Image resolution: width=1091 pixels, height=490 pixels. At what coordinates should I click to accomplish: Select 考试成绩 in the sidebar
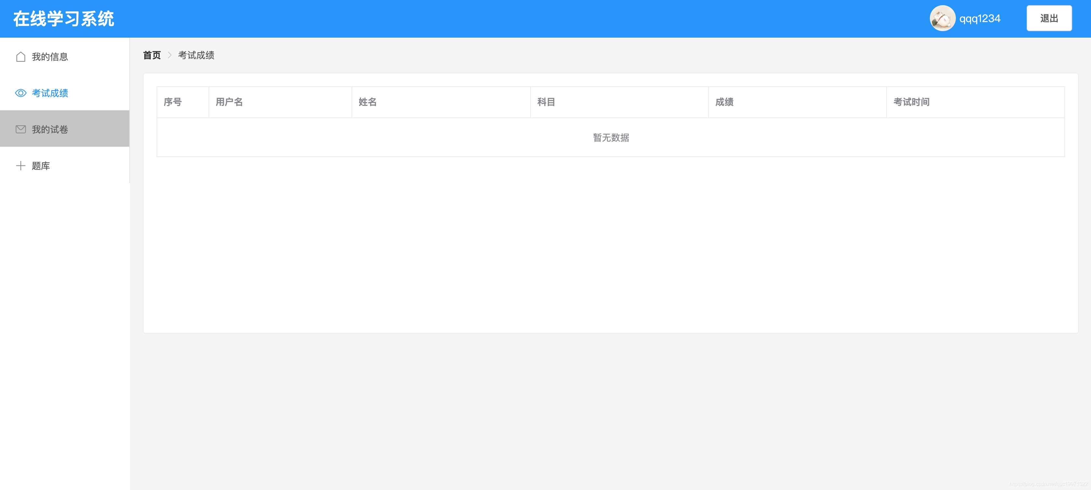50,93
